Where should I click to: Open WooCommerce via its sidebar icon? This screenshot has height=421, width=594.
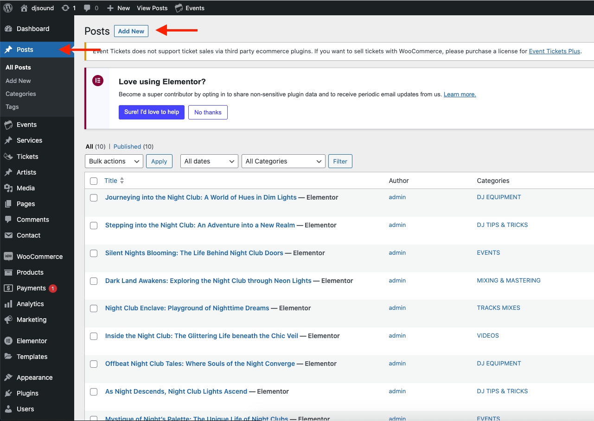8,257
